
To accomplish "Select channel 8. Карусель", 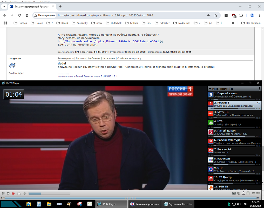I will point(234,161).
